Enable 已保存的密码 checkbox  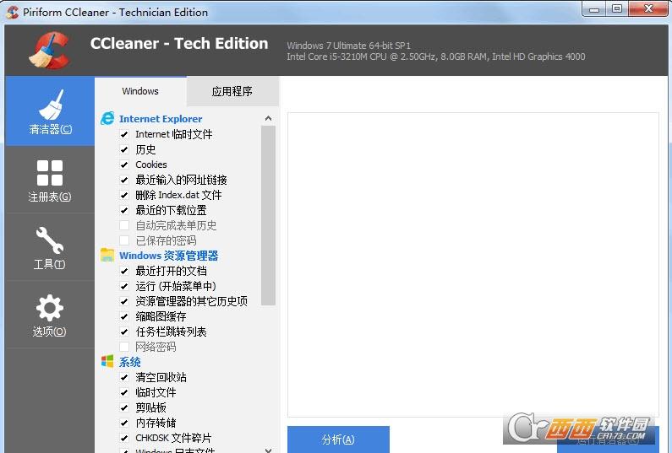click(124, 240)
